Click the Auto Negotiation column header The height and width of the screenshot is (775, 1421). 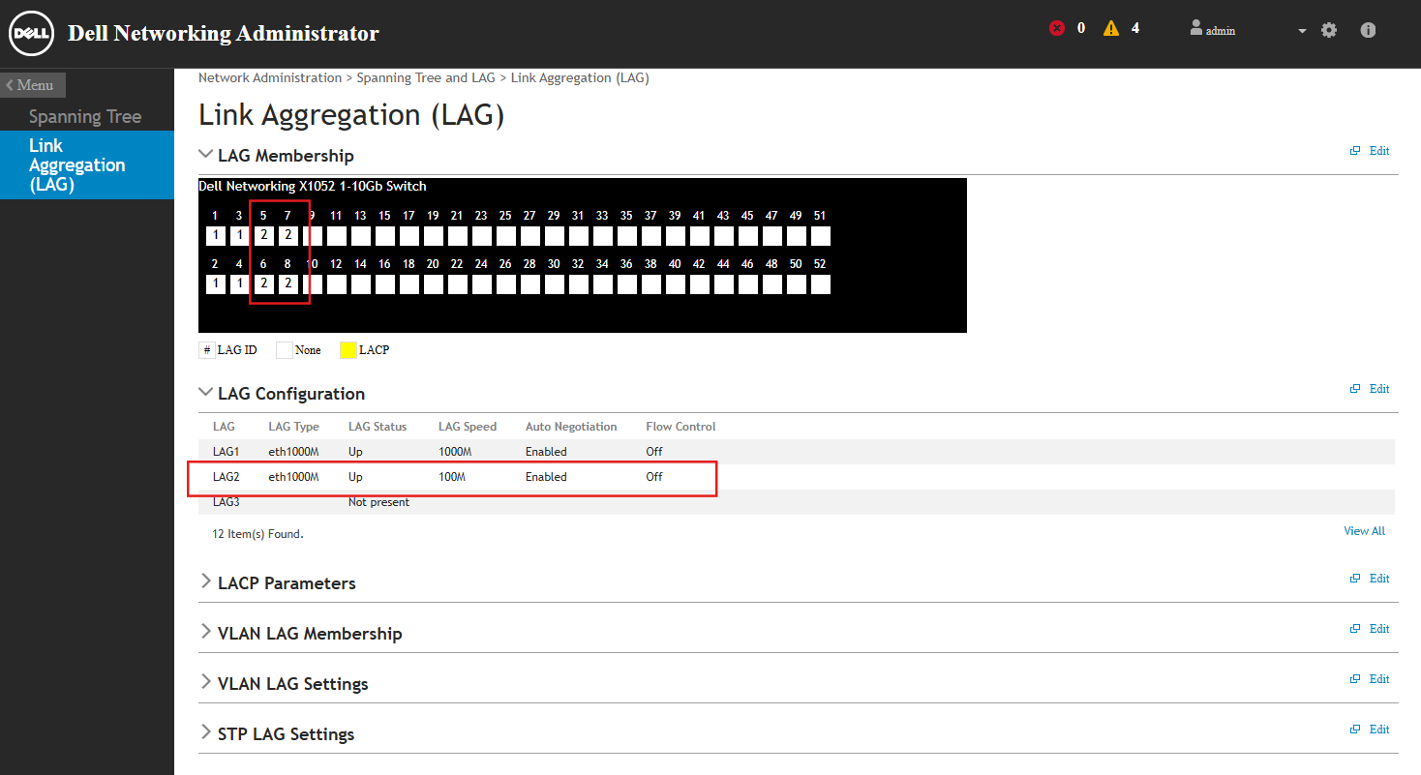[x=571, y=427]
